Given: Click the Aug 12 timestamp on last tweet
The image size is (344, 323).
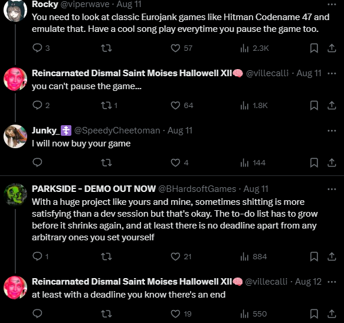Looking at the screenshot, I should point(308,282).
